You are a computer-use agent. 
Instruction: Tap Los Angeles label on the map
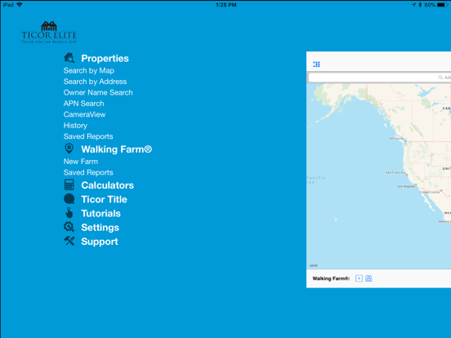[406, 186]
